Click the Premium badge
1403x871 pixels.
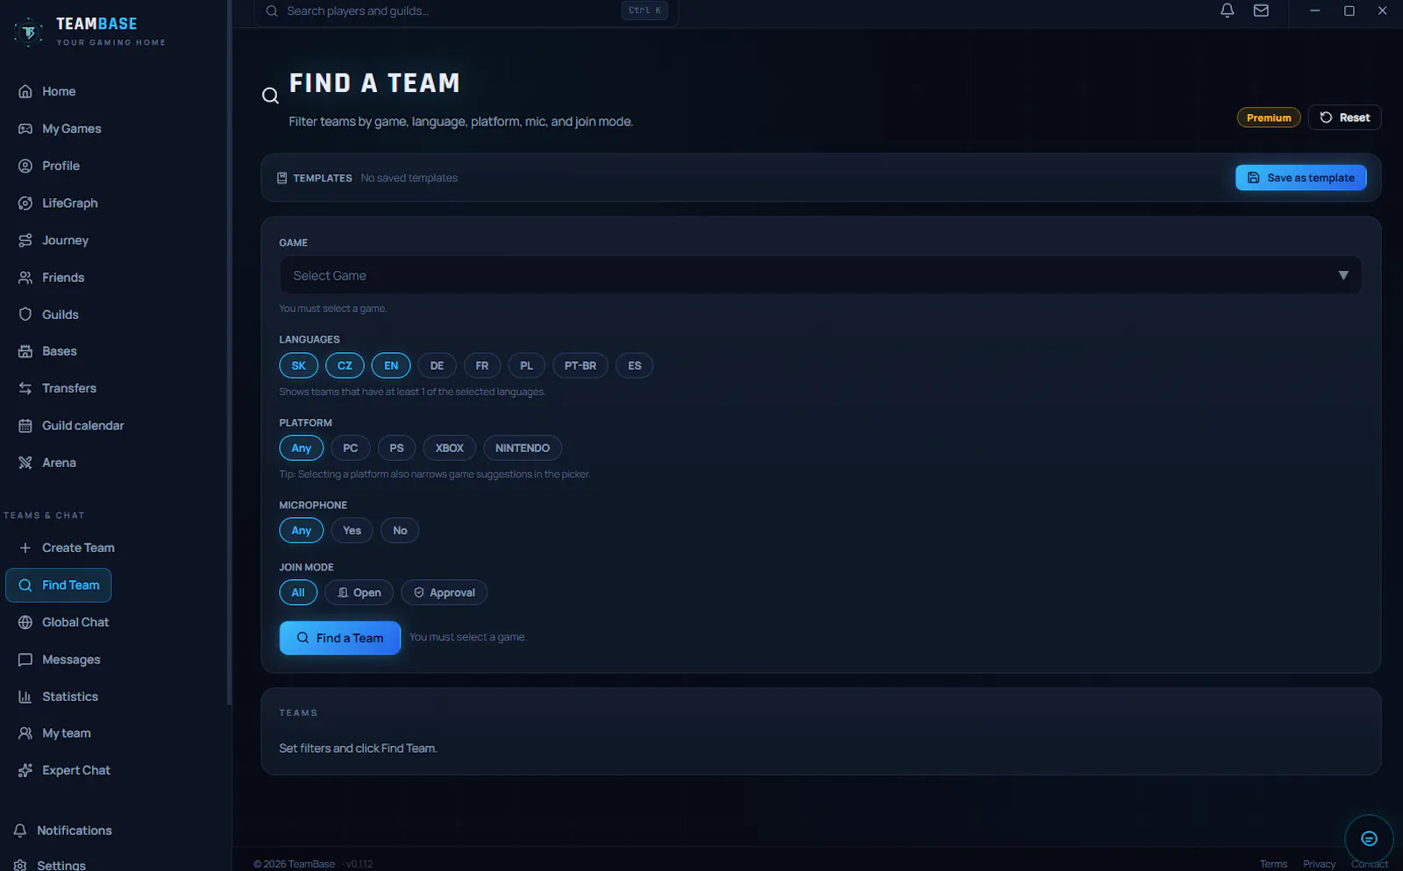pyautogui.click(x=1269, y=117)
